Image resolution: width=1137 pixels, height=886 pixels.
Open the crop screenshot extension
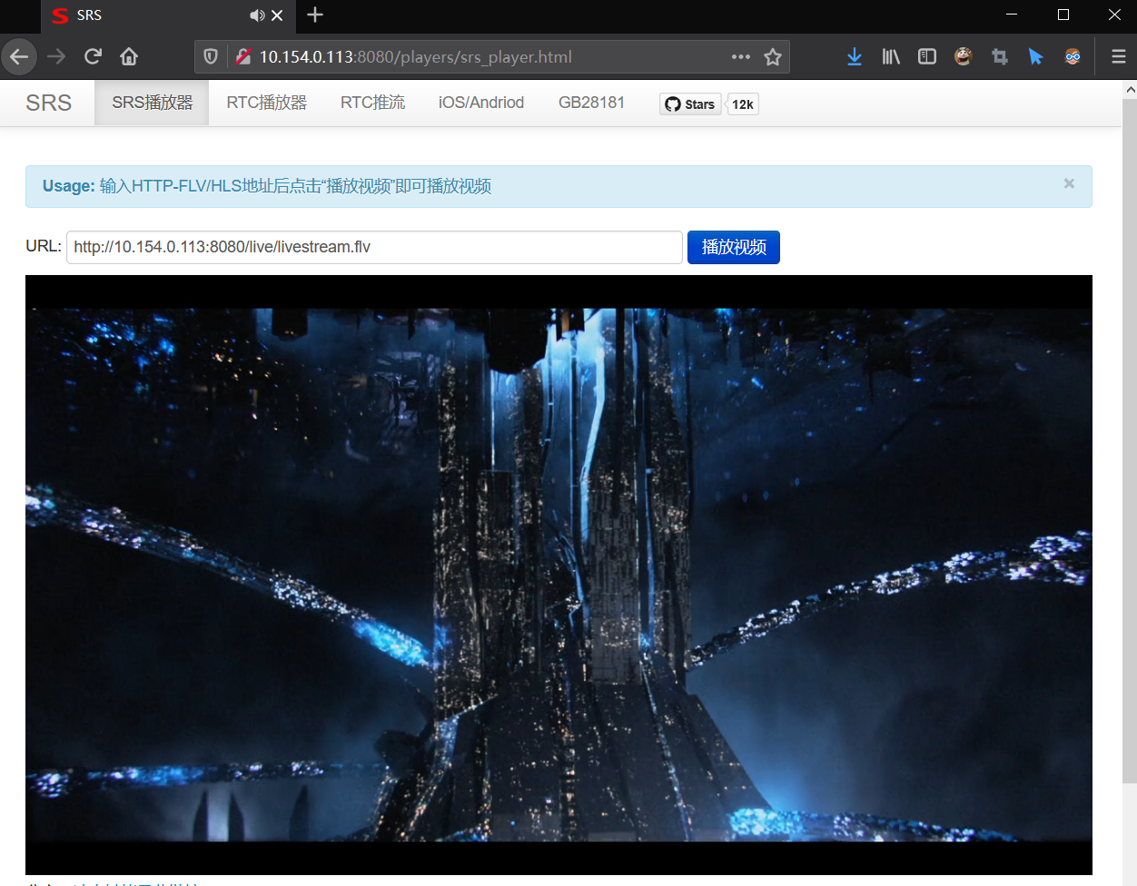(1000, 56)
